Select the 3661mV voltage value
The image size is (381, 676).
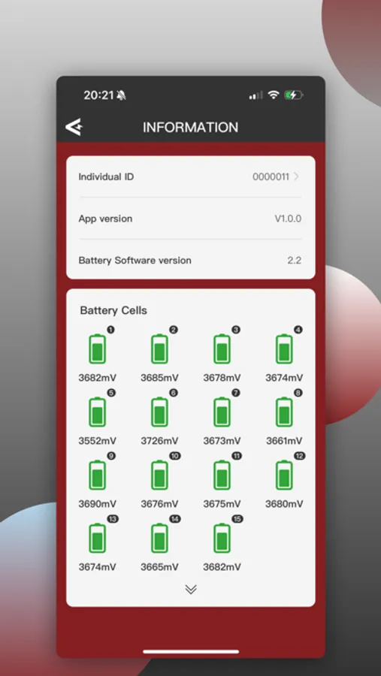pos(284,441)
